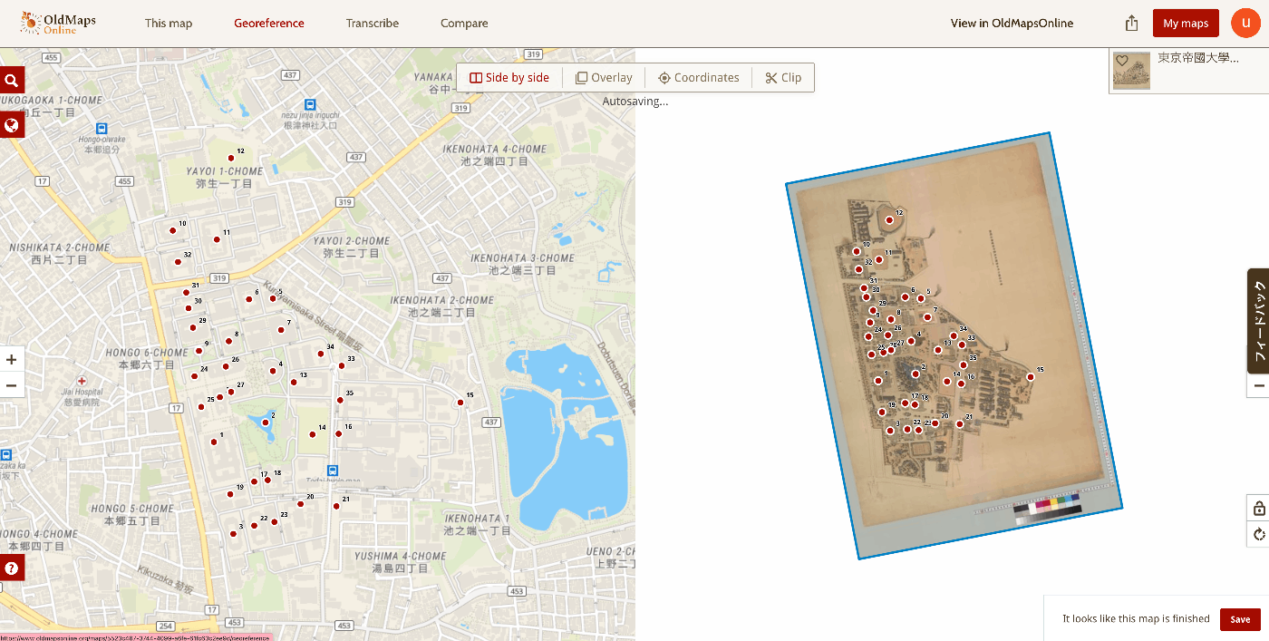
Task: Zoom out on the old map panel
Action: (x=1258, y=386)
